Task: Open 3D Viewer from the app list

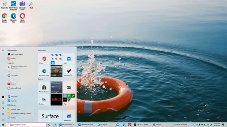Action: (13, 75)
